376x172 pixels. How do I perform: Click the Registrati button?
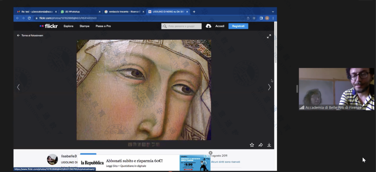pyautogui.click(x=238, y=26)
